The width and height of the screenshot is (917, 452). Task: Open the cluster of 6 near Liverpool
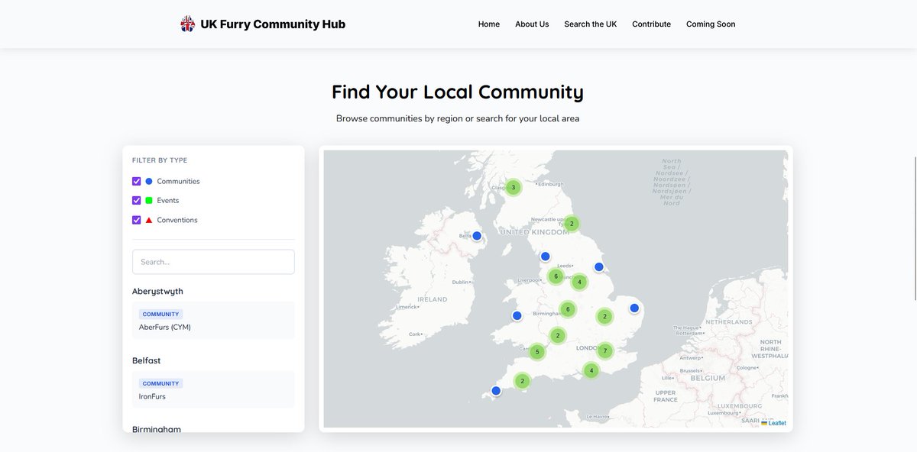[556, 276]
